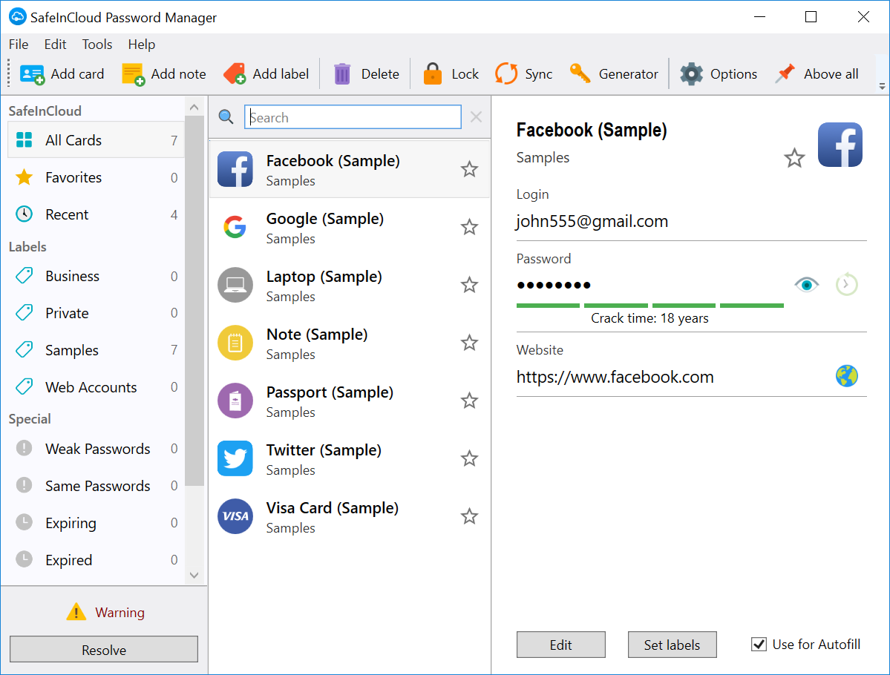Click the SafeInCloud app title icon

[17, 17]
